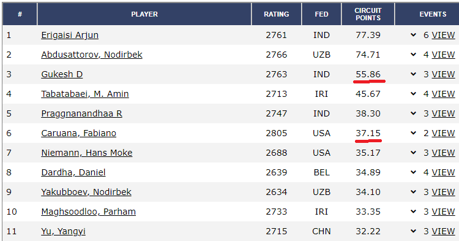
Task: Click the EVENTS column header
Action: click(433, 14)
